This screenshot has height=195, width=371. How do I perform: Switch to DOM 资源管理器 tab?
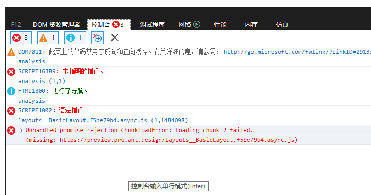click(x=57, y=24)
